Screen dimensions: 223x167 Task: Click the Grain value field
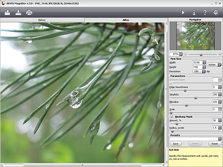(215, 109)
